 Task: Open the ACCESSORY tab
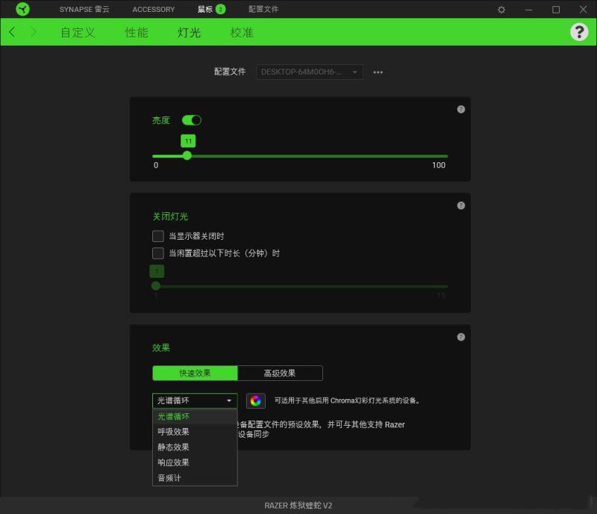(x=154, y=9)
